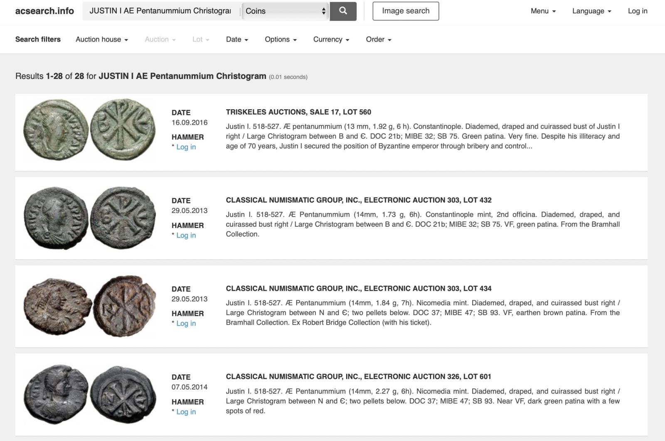665x441 pixels.
Task: Open Triskeles Auctions lot 560 coin image
Action: tap(89, 130)
